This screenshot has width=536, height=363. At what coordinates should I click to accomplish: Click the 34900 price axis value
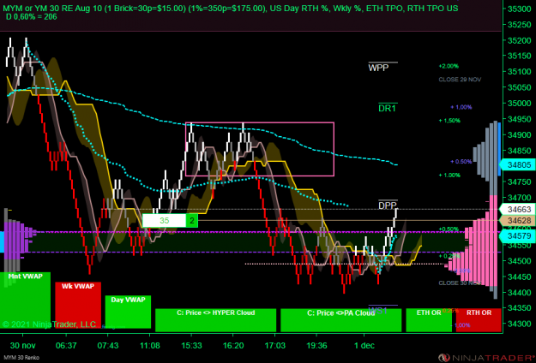click(520, 134)
